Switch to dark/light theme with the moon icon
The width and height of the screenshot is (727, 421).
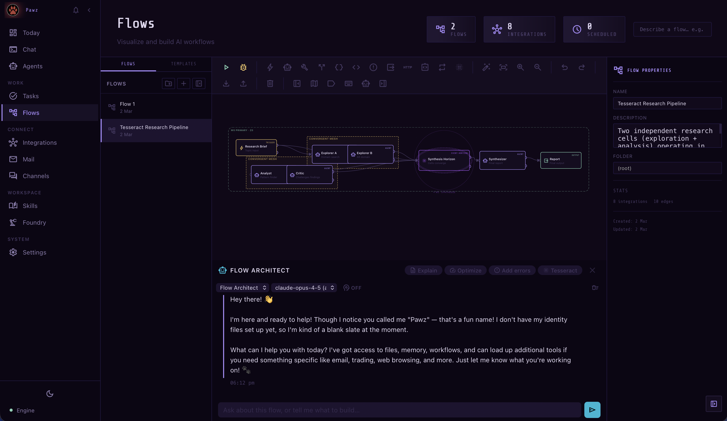tap(50, 393)
